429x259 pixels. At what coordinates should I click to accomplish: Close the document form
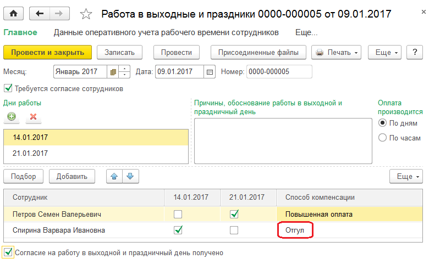coord(424,12)
